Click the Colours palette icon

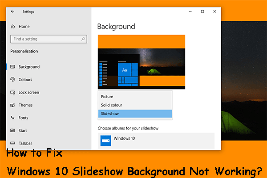[12, 80]
